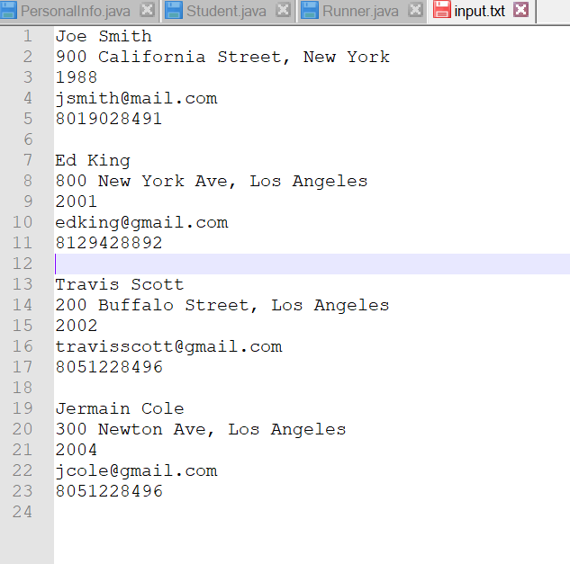Click '800 New York Ave, Los Angeles'

212,181
